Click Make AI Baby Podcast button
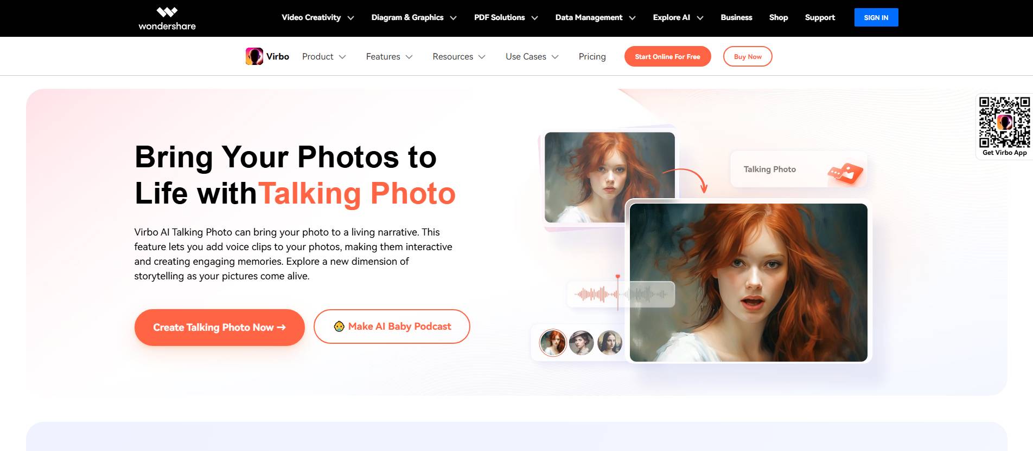 (x=392, y=326)
